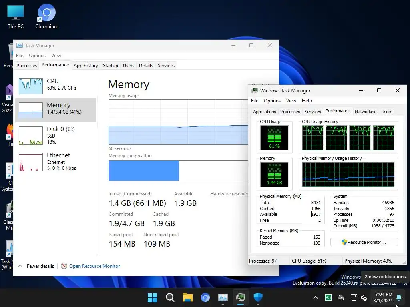Switch to the Processes tab in Task Manager
The width and height of the screenshot is (410, 307).
pos(27,65)
